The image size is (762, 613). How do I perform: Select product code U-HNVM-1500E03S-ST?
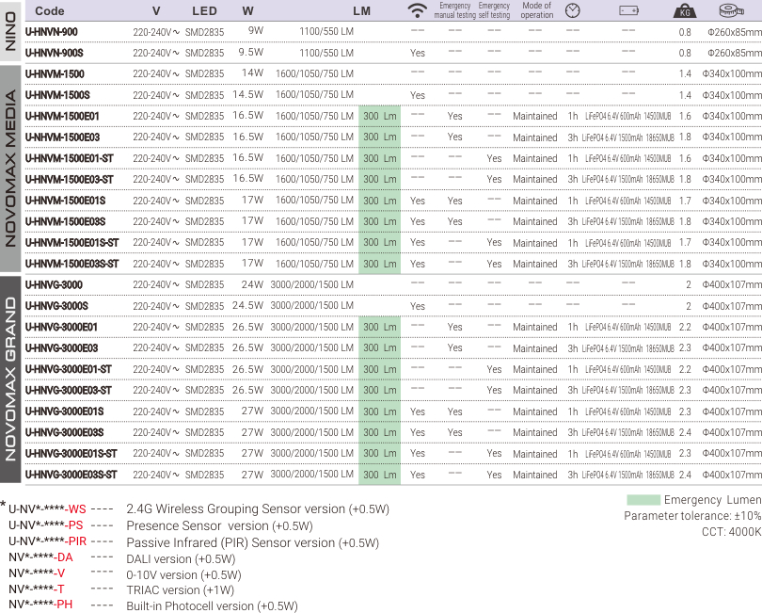click(71, 264)
